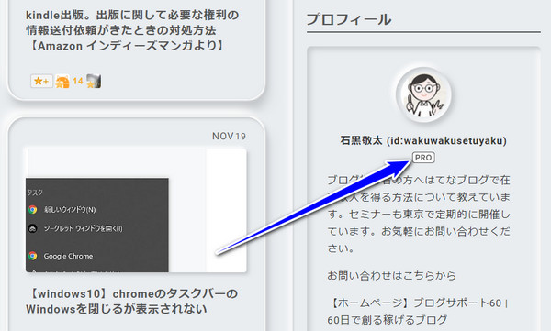The width and height of the screenshot is (551, 331).
Task: Click the プロフィール heading
Action: click(348, 19)
